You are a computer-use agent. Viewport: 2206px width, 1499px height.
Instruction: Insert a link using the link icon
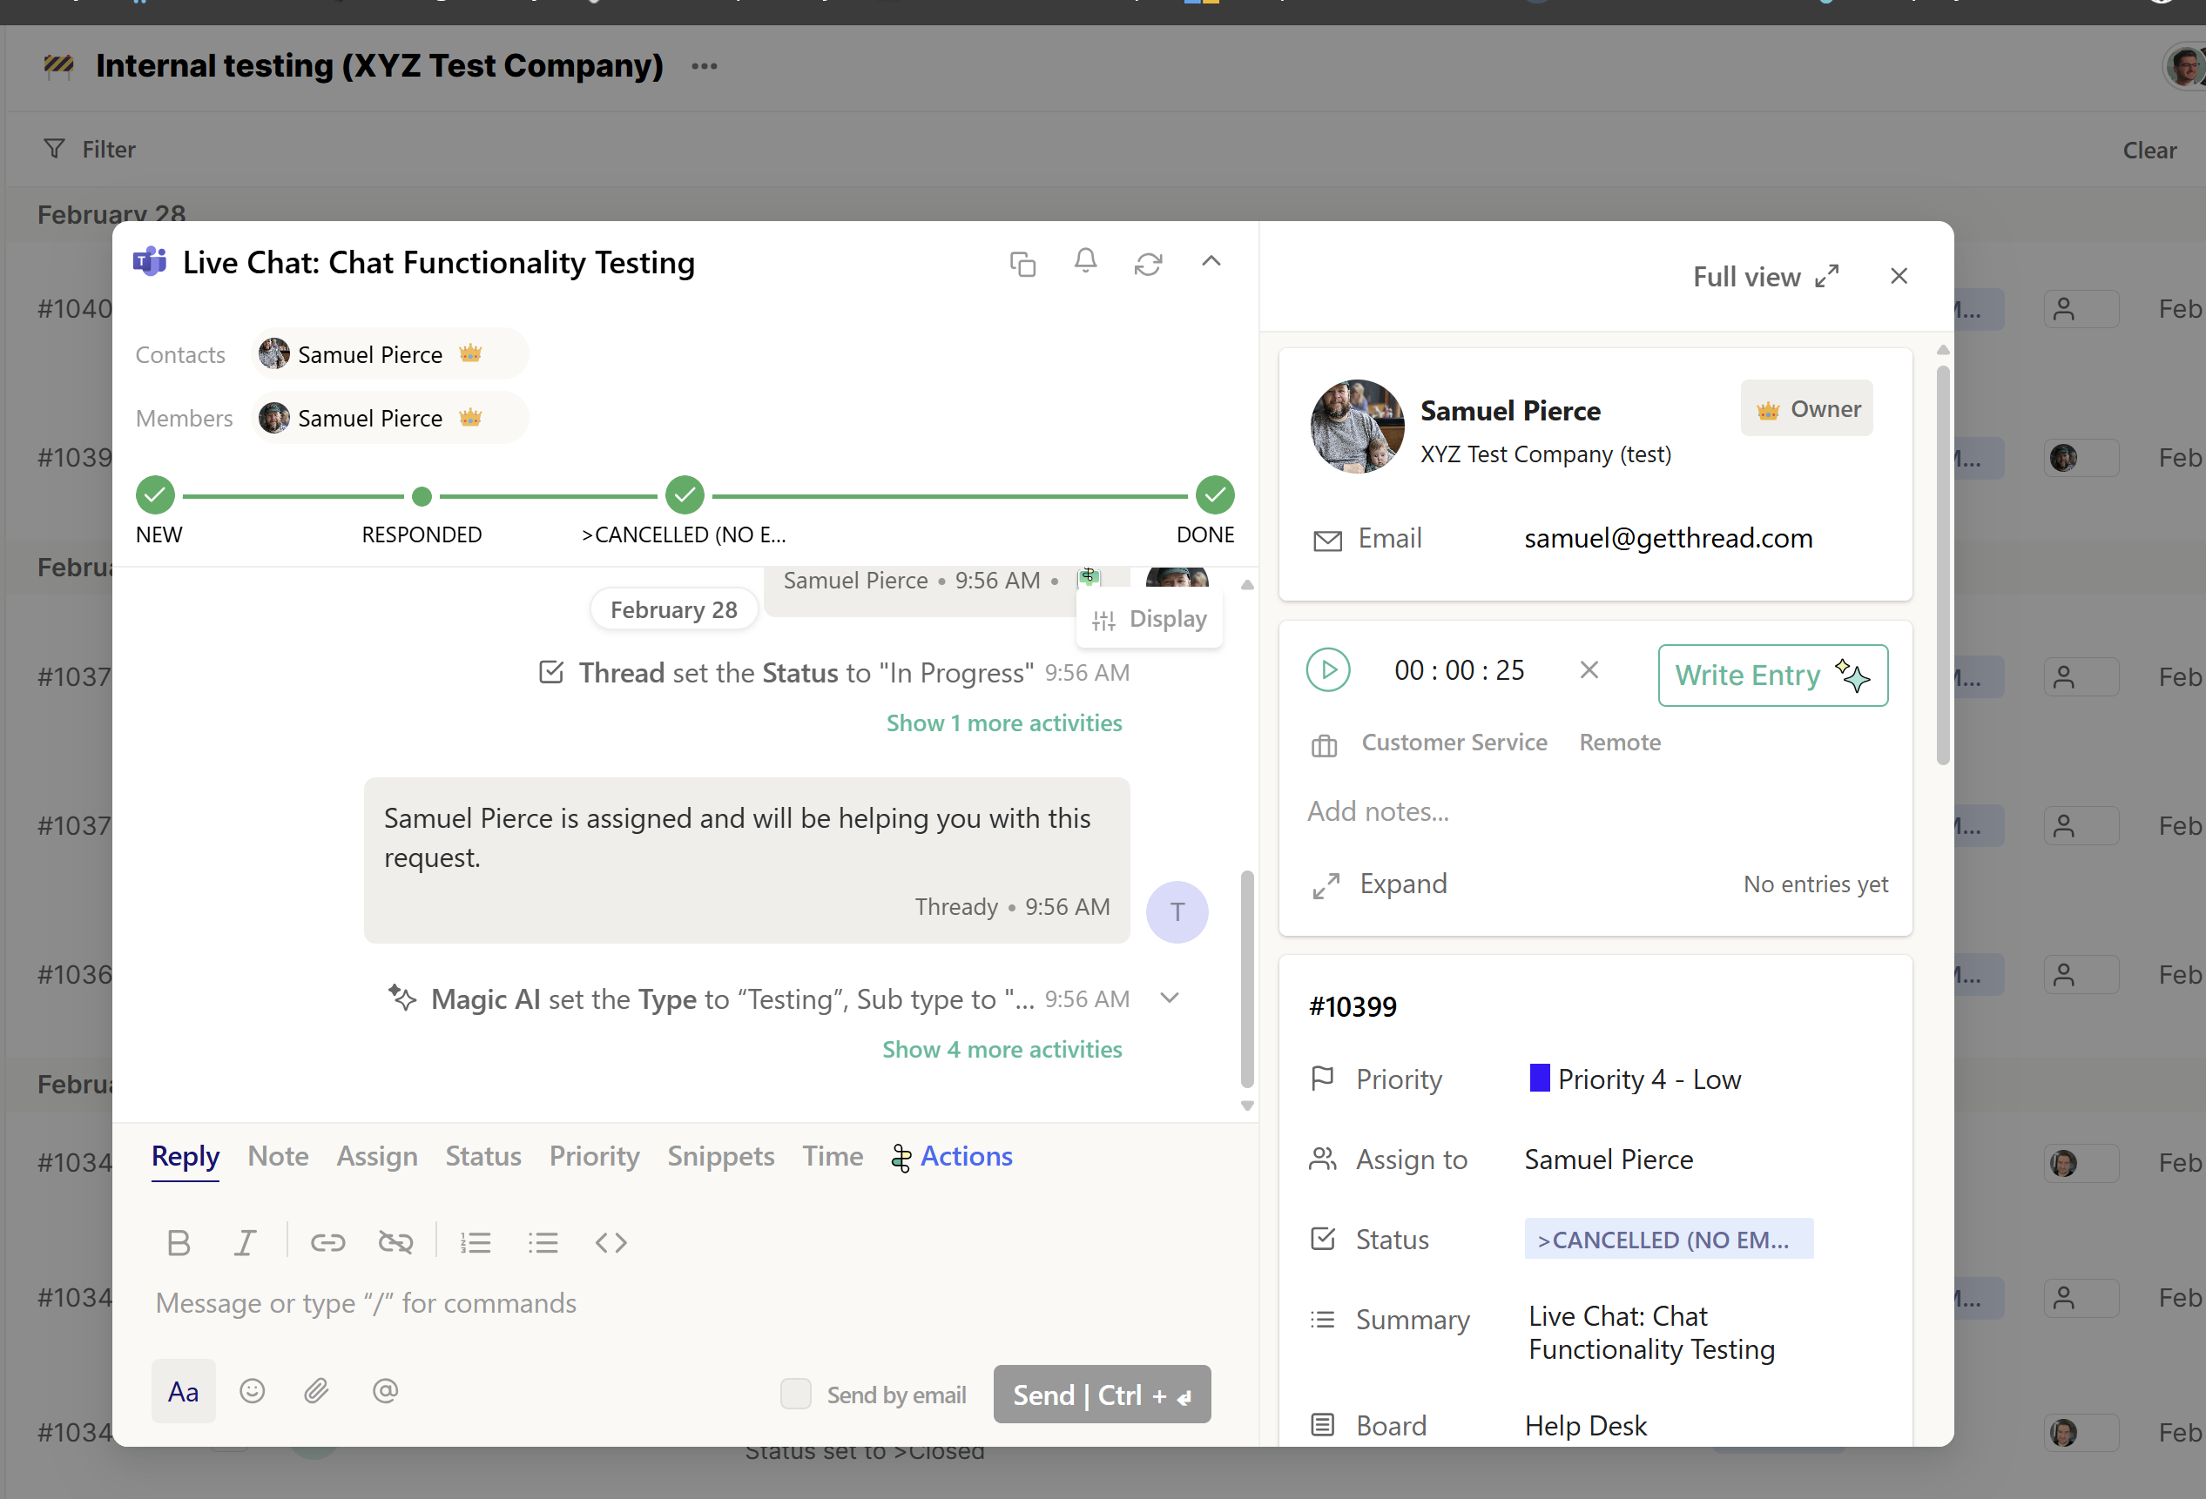click(327, 1242)
